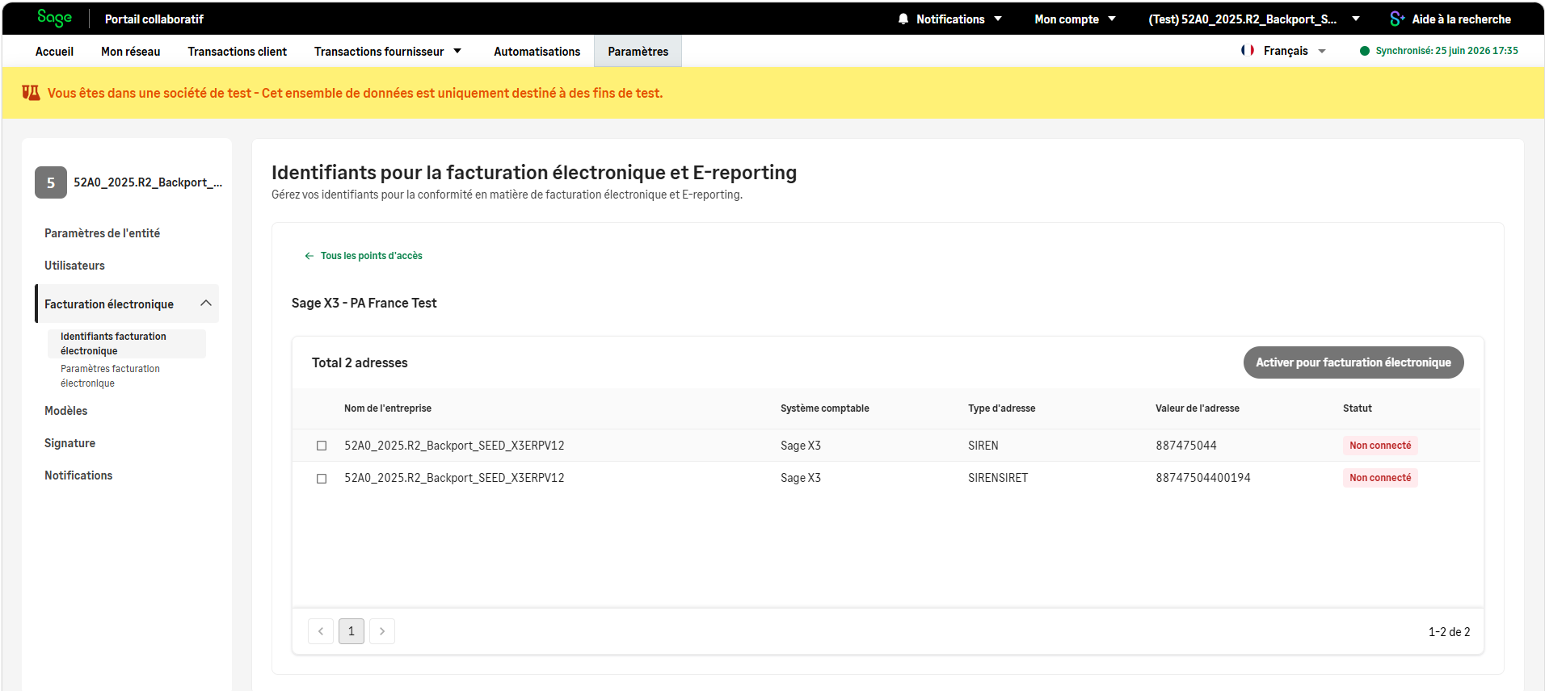Click Non connecté badge in SIRENSIRET row
Image resolution: width=1545 pixels, height=691 pixels.
coord(1380,478)
